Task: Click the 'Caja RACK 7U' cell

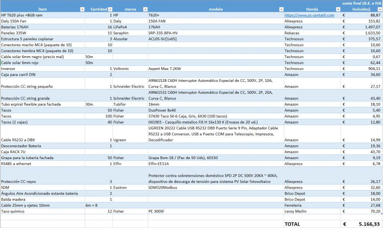Action: pos(43,152)
